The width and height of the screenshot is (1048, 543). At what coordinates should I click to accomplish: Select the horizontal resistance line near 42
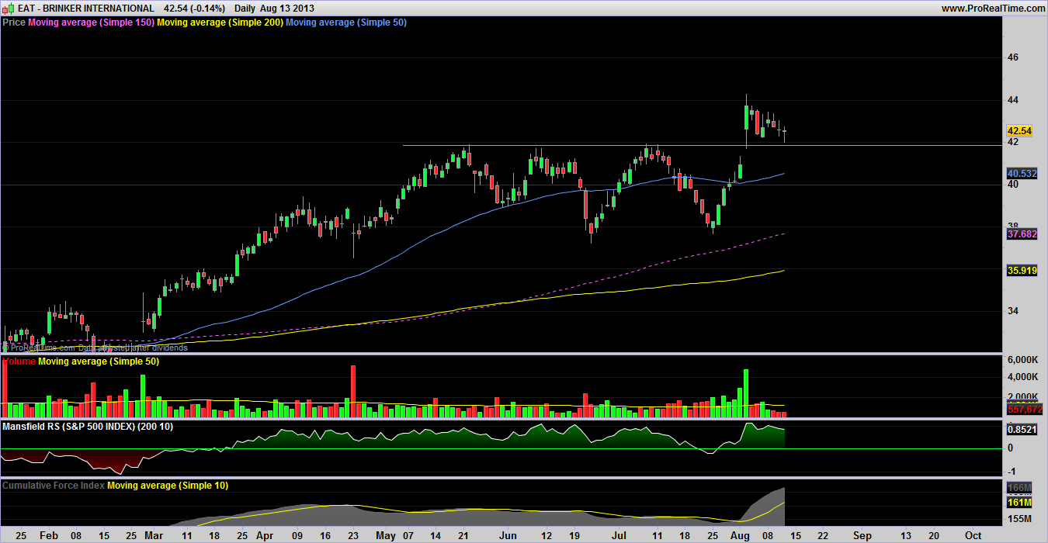pos(590,145)
